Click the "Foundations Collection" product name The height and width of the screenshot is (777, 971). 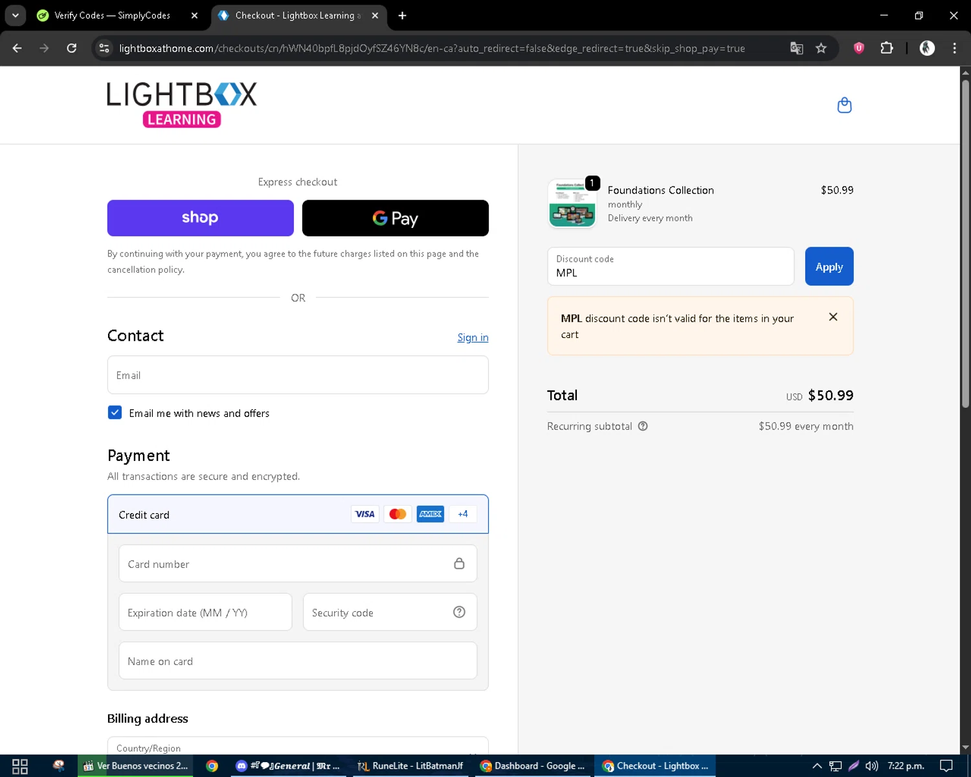[x=660, y=190]
